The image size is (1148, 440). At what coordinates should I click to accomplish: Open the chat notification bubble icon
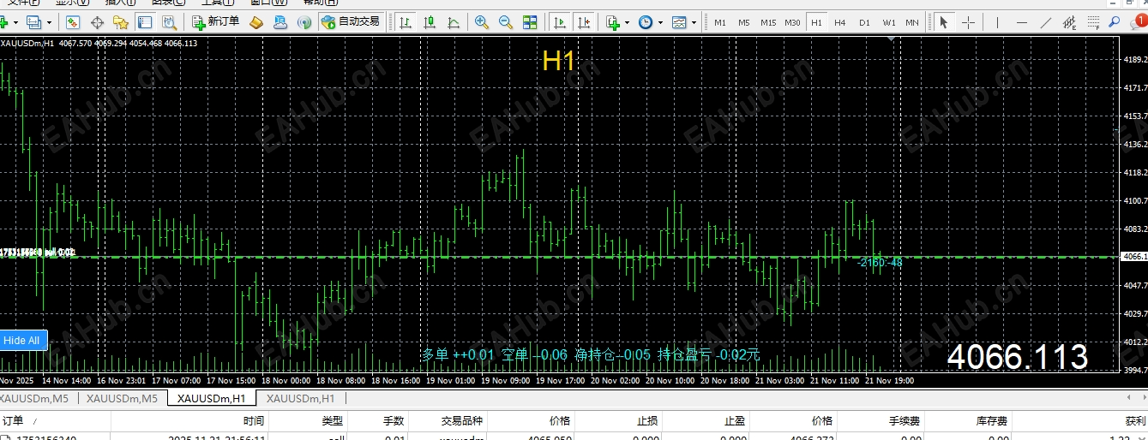(1139, 21)
